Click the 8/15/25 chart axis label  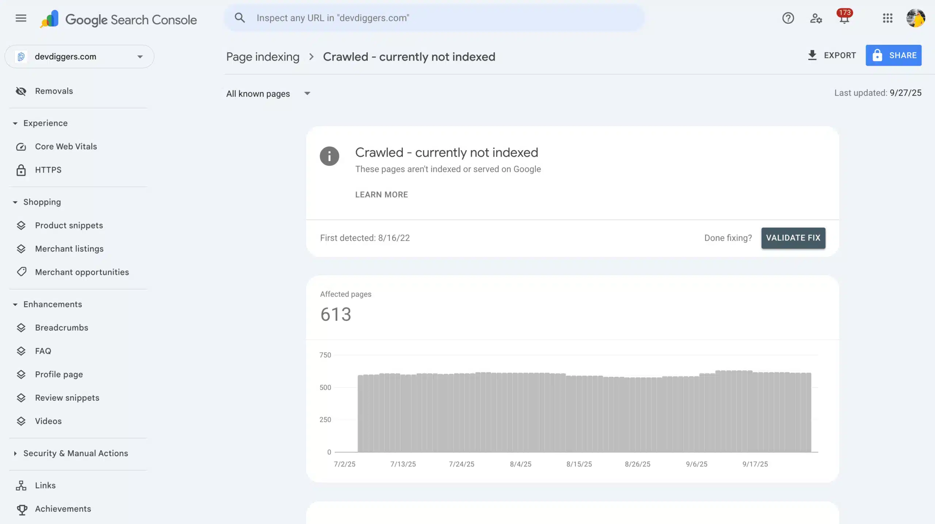579,464
